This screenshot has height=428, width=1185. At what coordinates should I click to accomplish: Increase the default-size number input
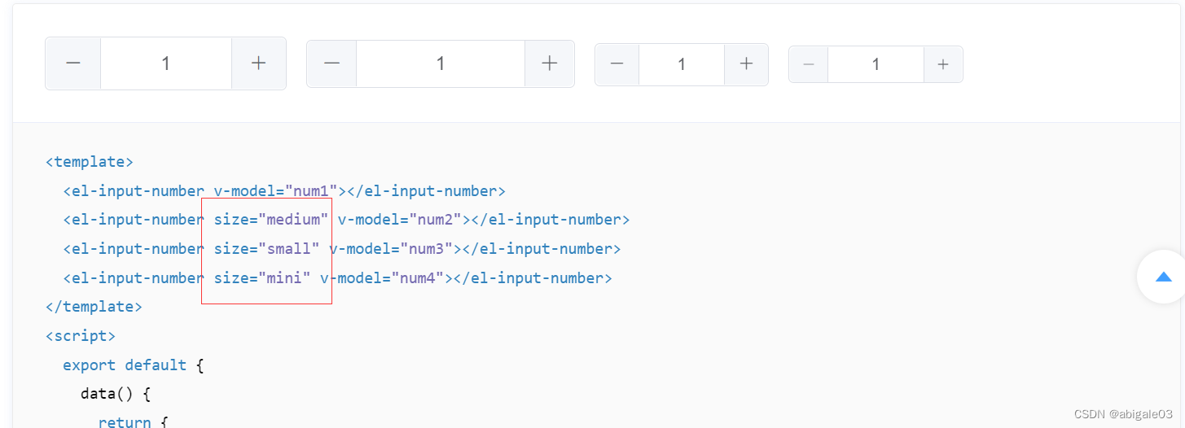pos(259,63)
